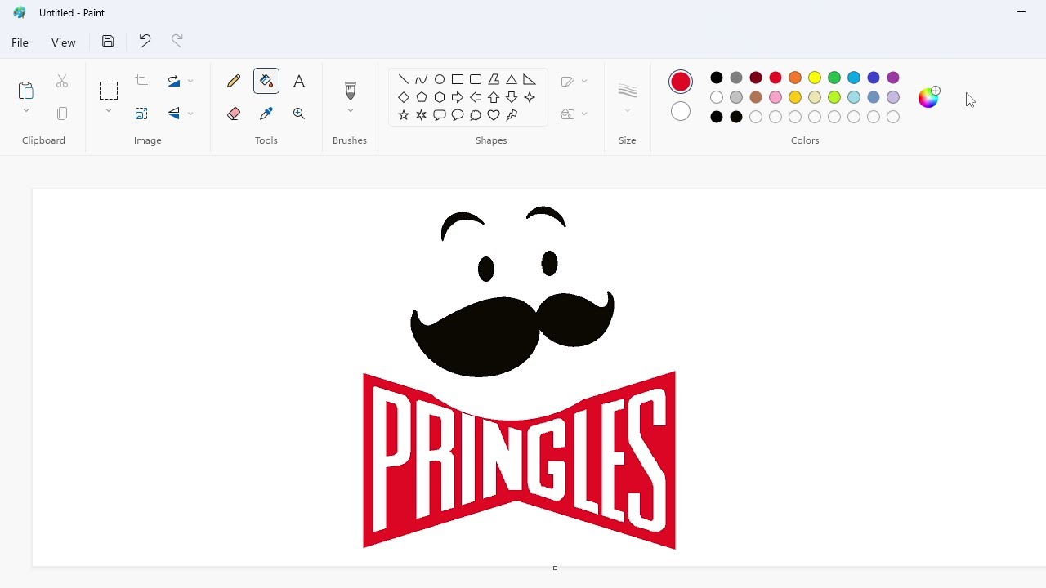Open the View menu
Image resolution: width=1046 pixels, height=588 pixels.
pos(64,42)
